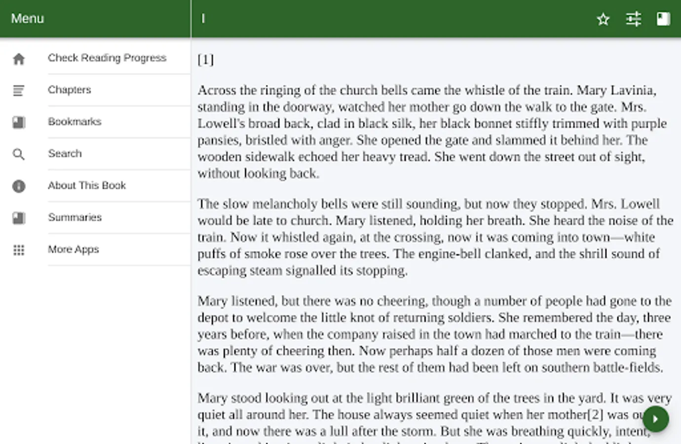The image size is (681, 444).
Task: Choose Search in the side menu
Action: 65,153
